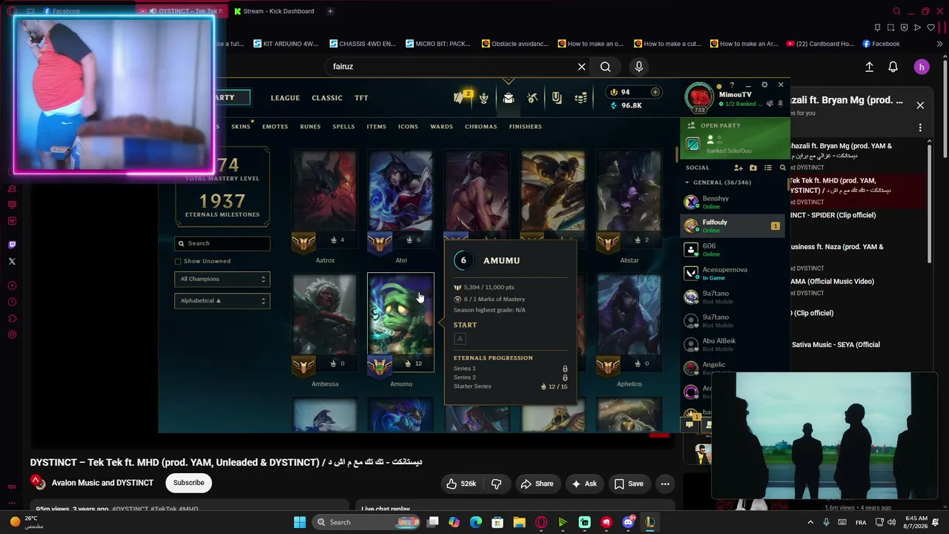This screenshot has width=949, height=534.
Task: Click the YouTube search magnifier button
Action: [x=606, y=67]
